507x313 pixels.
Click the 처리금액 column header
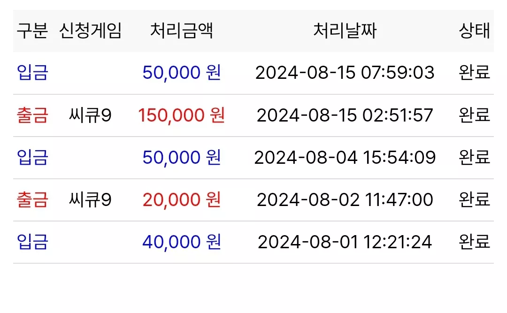[x=181, y=31]
